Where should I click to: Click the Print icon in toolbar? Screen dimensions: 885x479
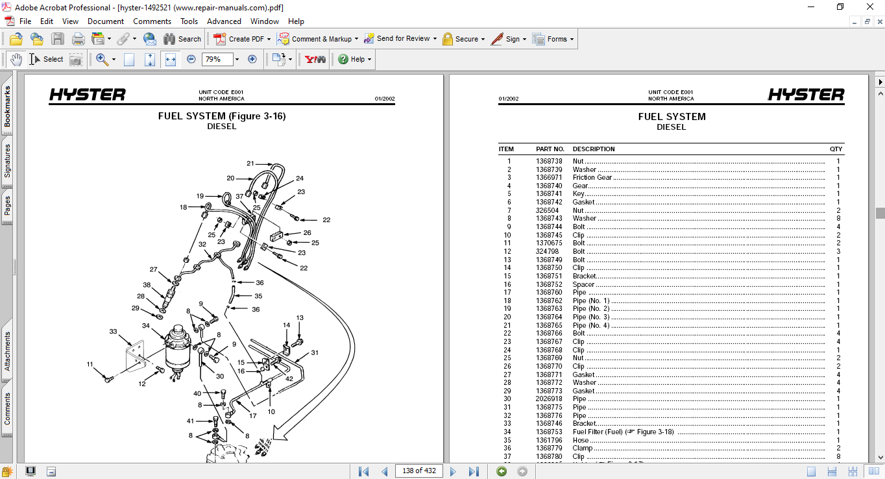(x=79, y=39)
